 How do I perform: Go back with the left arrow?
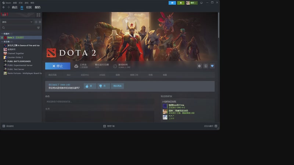(4, 7)
